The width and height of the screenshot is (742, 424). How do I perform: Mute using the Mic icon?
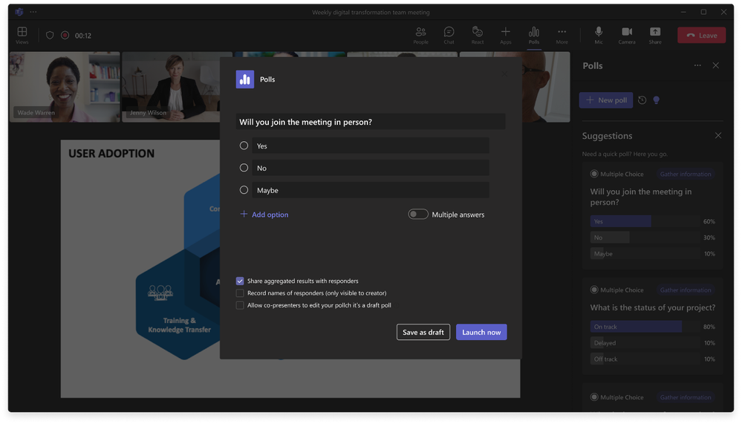[599, 32]
